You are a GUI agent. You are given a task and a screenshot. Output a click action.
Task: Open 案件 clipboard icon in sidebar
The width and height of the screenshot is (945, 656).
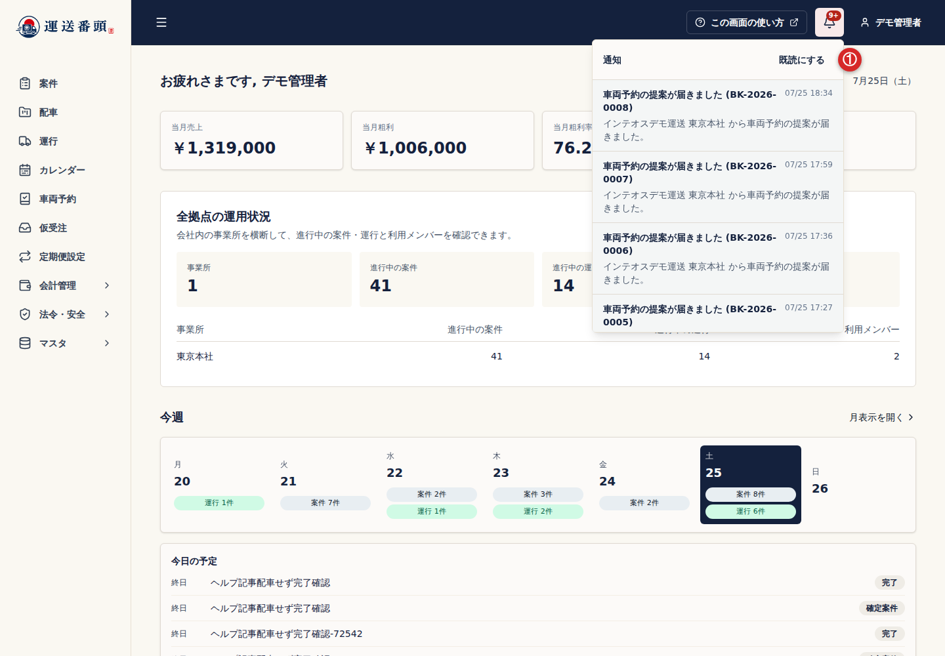(x=25, y=83)
